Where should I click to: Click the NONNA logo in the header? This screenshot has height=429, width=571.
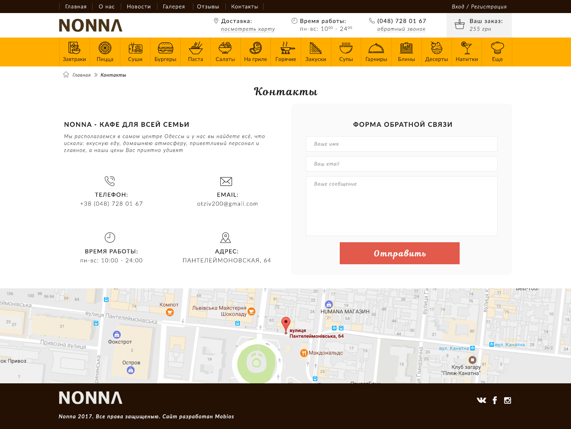[91, 25]
